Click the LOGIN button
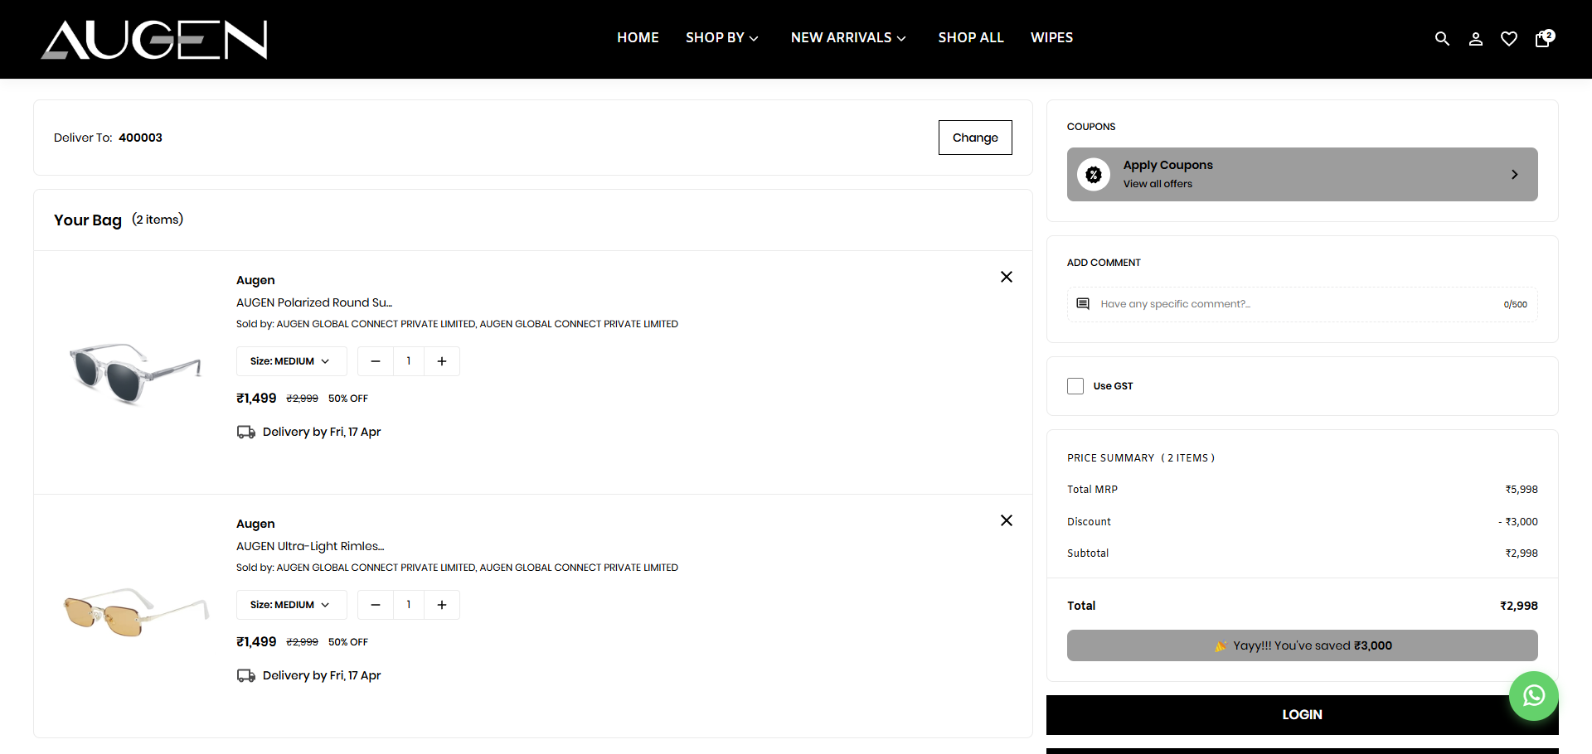Viewport: 1592px width, 754px height. [x=1302, y=714]
